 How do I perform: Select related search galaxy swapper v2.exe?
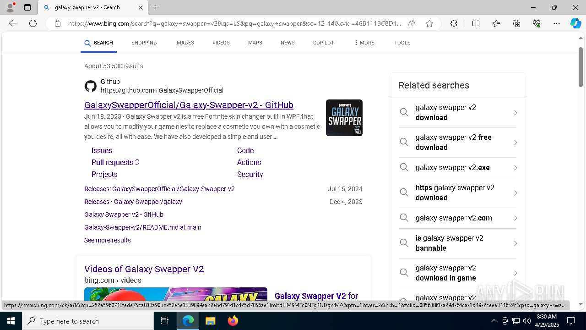[458, 168]
